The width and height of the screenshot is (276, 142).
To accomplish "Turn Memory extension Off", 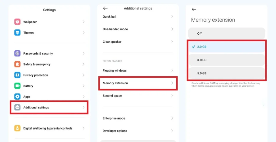I will tap(226, 34).
